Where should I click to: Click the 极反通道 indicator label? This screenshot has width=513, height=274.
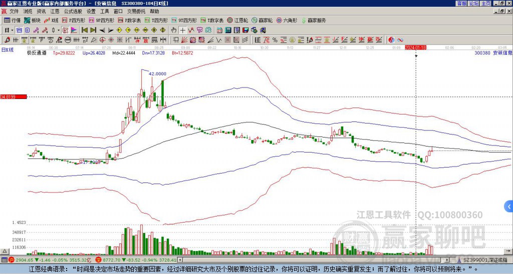36,52
